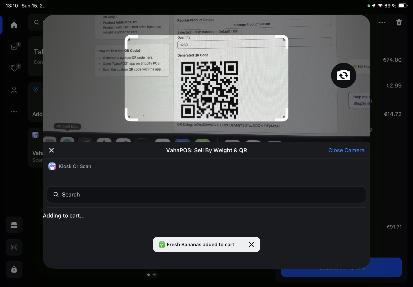
Task: Tap the Adding to cart status text
Action: pos(64,216)
